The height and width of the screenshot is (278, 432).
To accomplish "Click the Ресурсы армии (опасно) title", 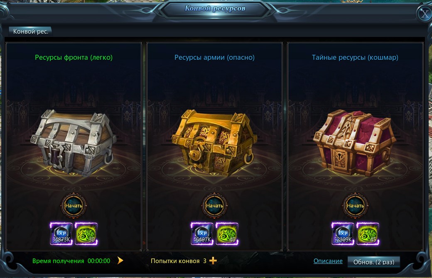I will 214,58.
